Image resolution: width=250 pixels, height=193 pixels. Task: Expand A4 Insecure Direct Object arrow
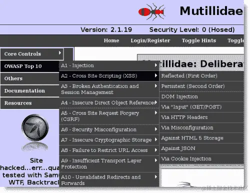[156, 102]
